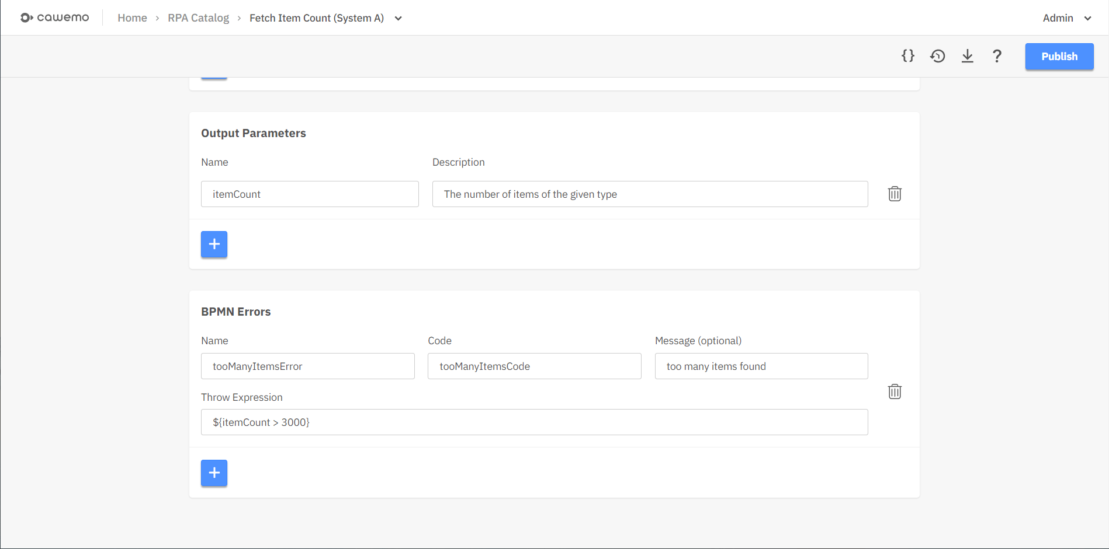The image size is (1109, 549).
Task: Click the Publish button
Action: (1059, 57)
